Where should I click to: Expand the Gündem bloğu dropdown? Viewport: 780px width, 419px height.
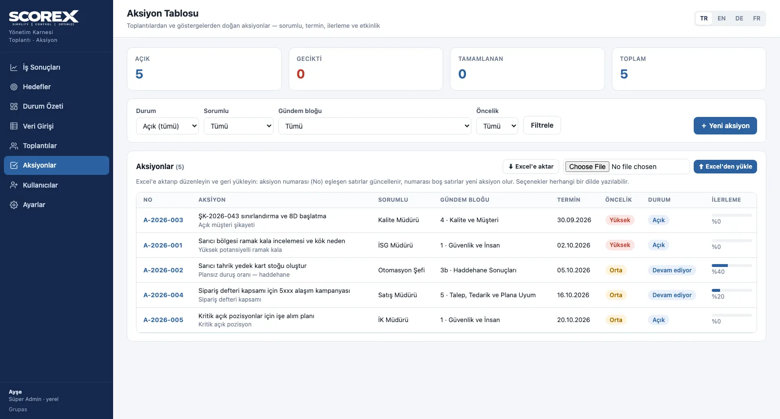coord(375,126)
